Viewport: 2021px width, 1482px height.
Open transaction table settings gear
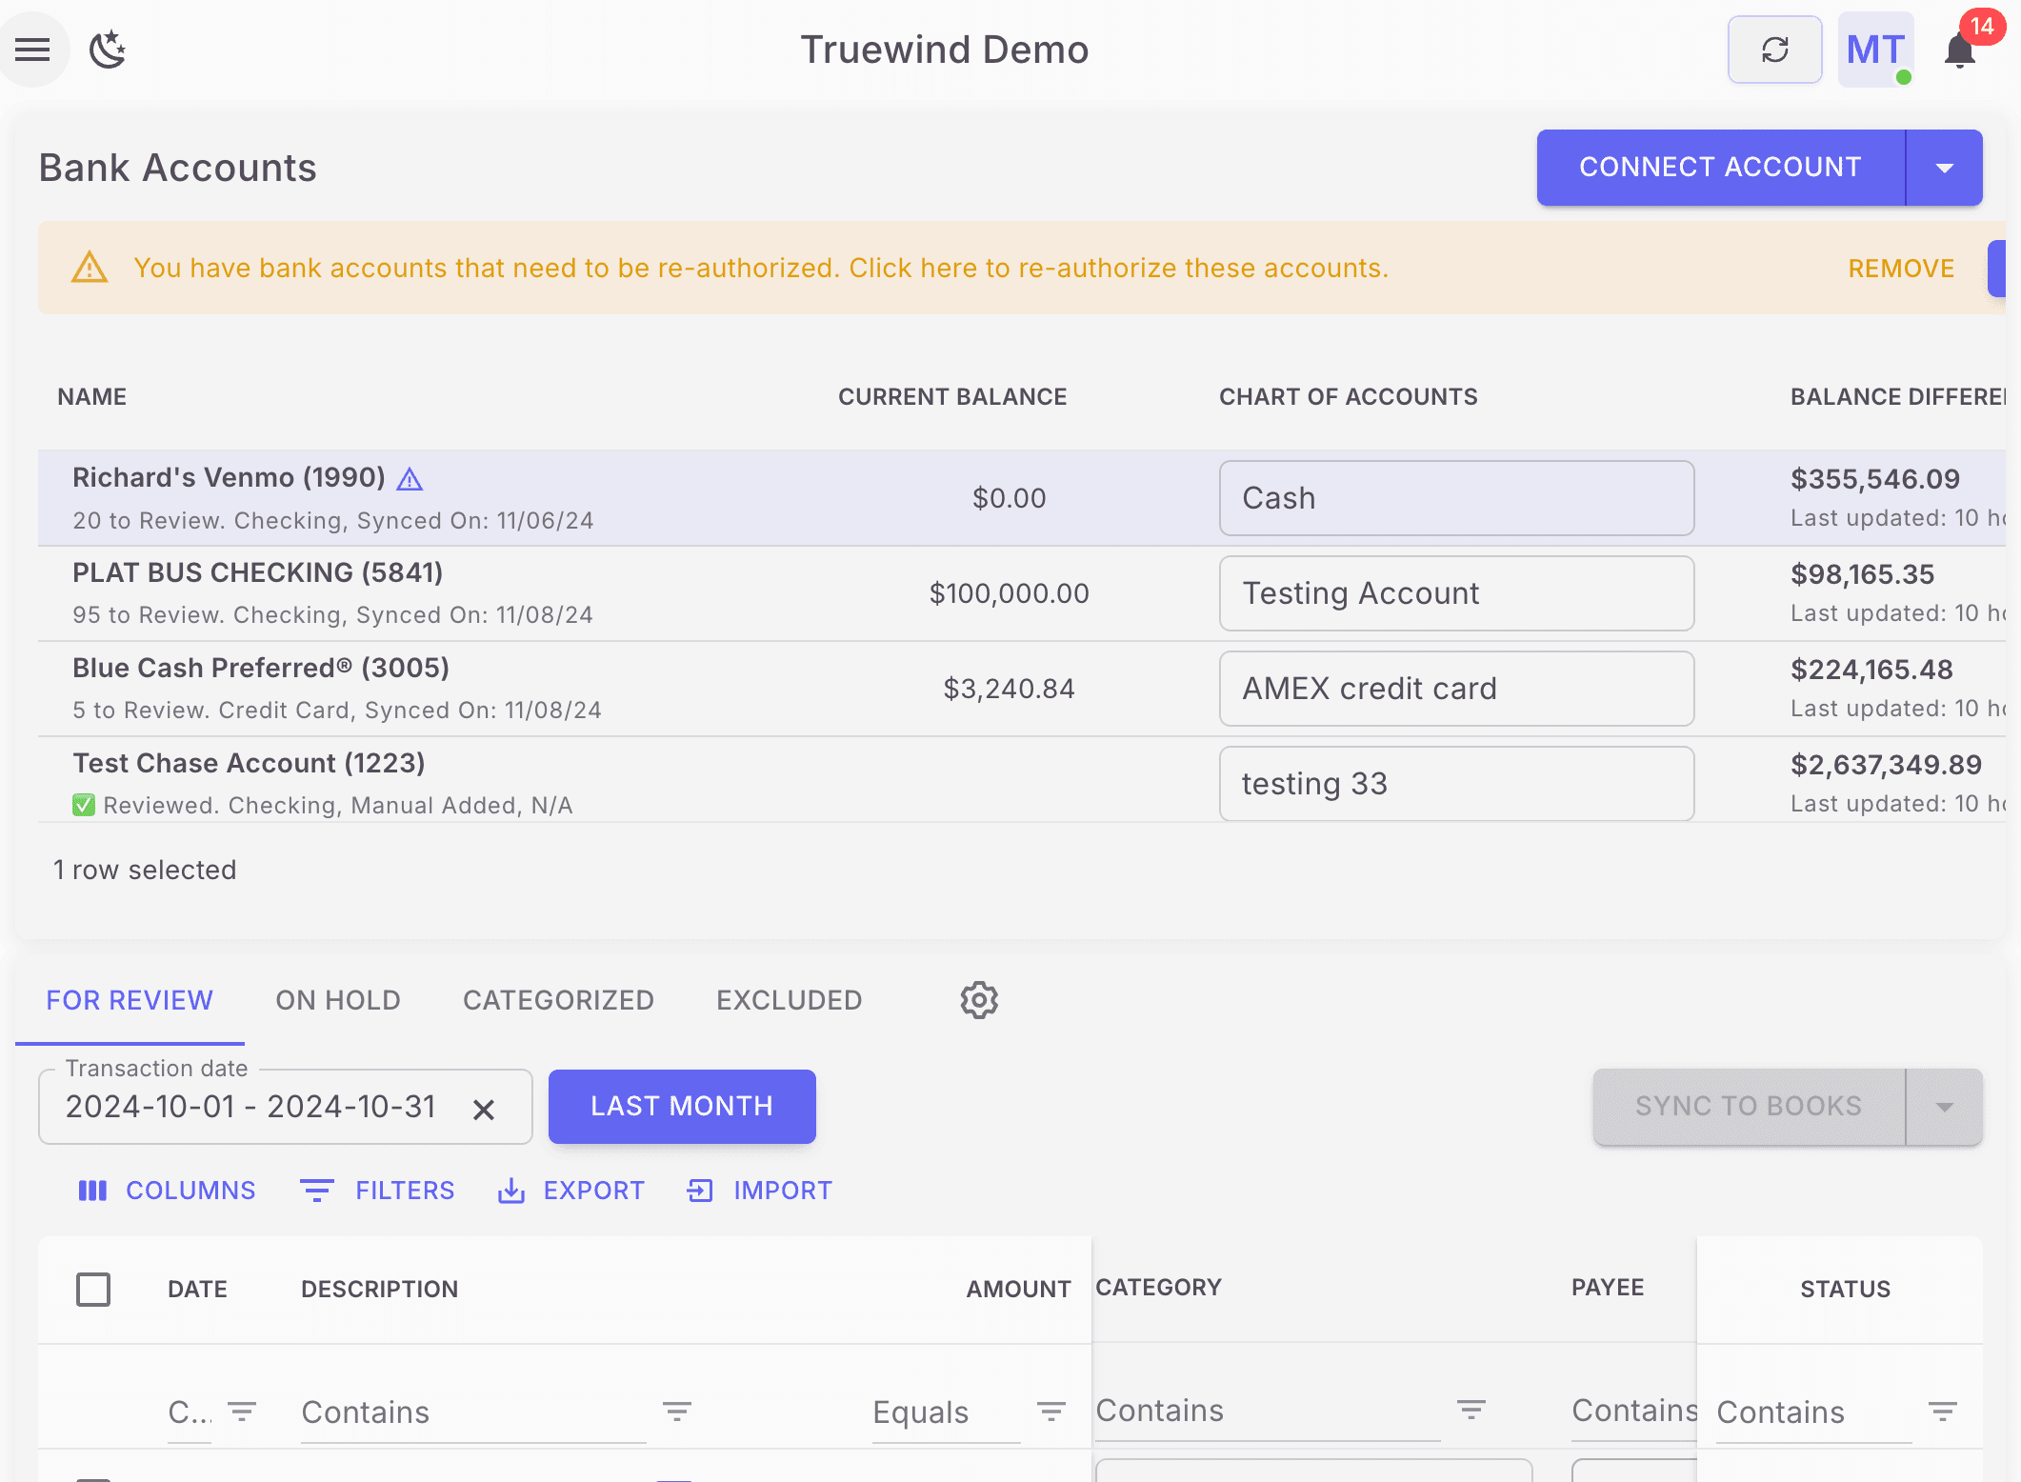[x=978, y=1000]
